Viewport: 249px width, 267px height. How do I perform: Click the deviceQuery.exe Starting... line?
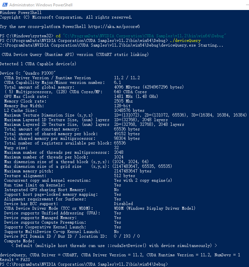(111, 45)
